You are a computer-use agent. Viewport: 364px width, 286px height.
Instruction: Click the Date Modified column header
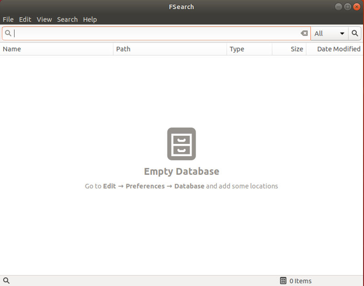coord(338,49)
